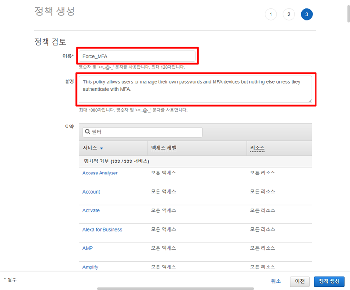Click the 이름 field label

pyautogui.click(x=68, y=56)
